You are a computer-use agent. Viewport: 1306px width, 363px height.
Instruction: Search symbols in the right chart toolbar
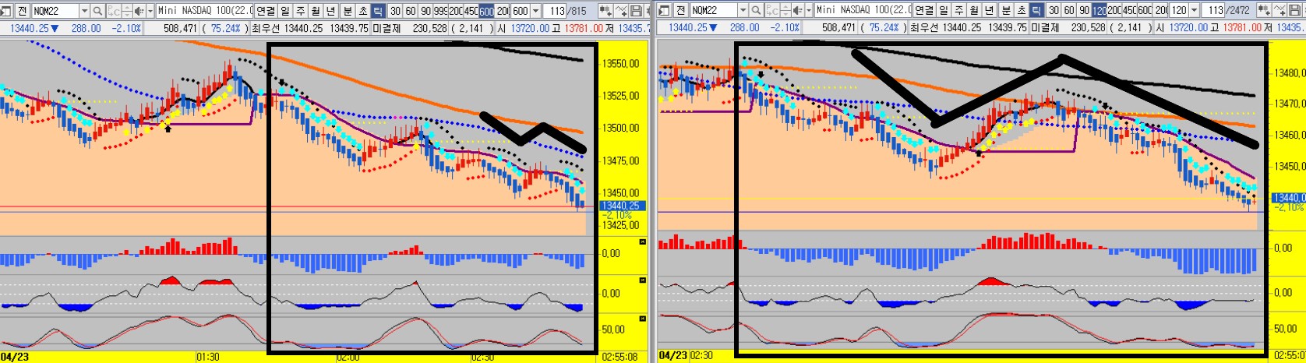tap(757, 11)
